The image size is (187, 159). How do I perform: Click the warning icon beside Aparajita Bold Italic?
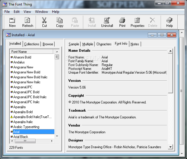point(11,117)
